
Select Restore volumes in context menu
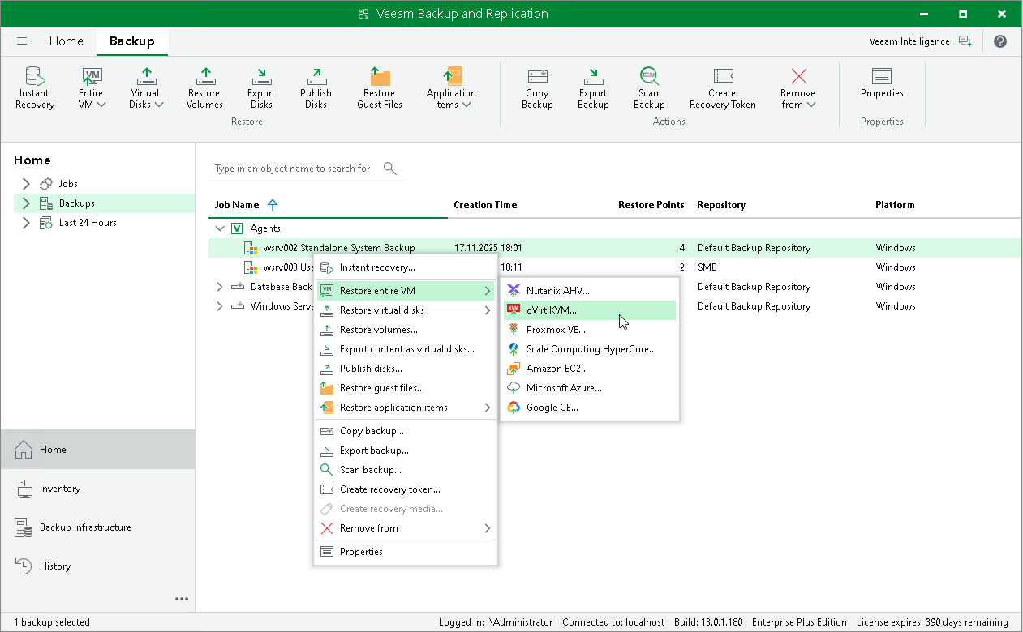pyautogui.click(x=406, y=330)
